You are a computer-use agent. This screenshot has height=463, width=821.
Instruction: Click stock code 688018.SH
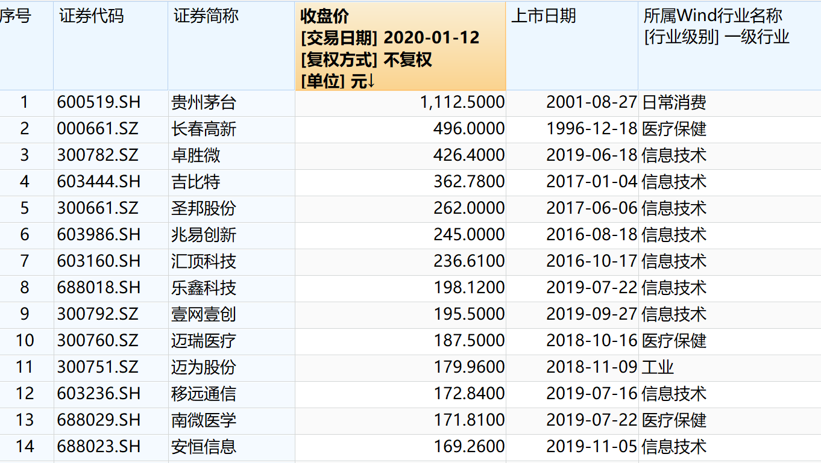99,288
